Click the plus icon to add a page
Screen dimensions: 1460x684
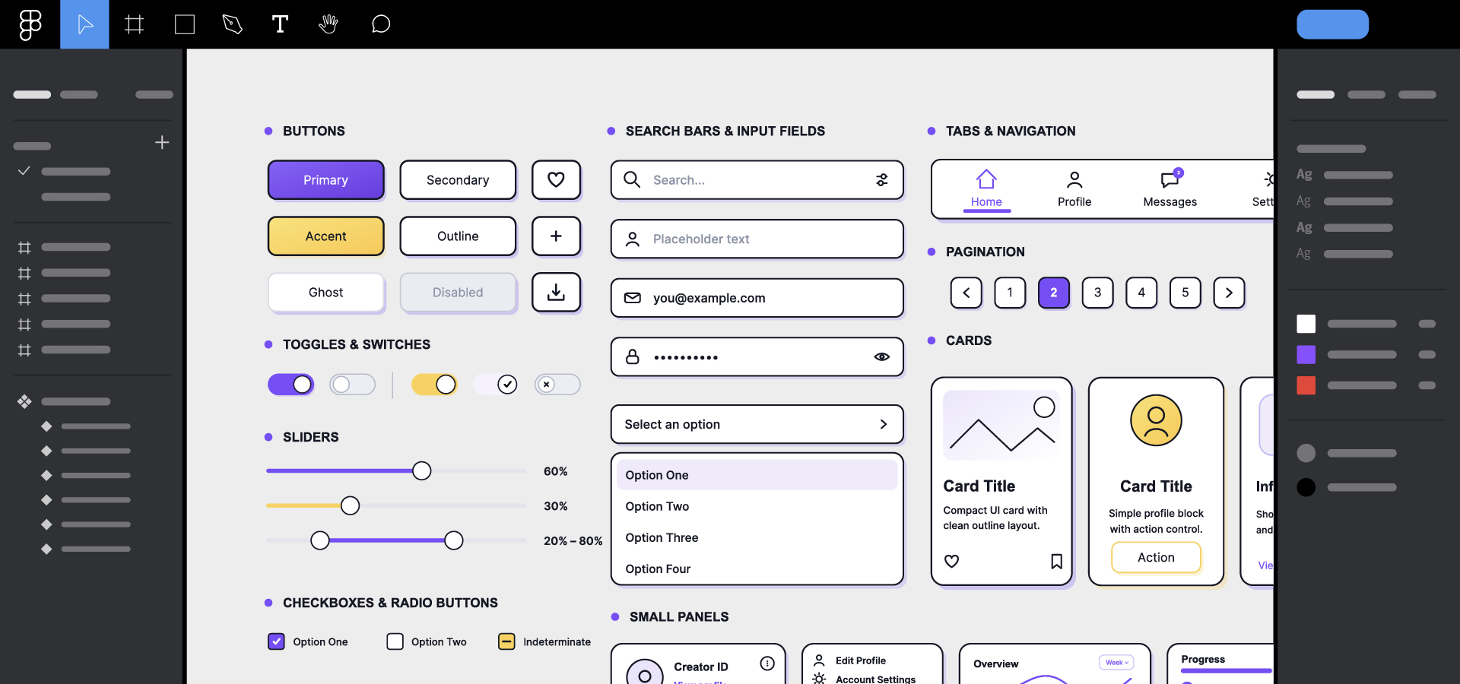(x=162, y=142)
